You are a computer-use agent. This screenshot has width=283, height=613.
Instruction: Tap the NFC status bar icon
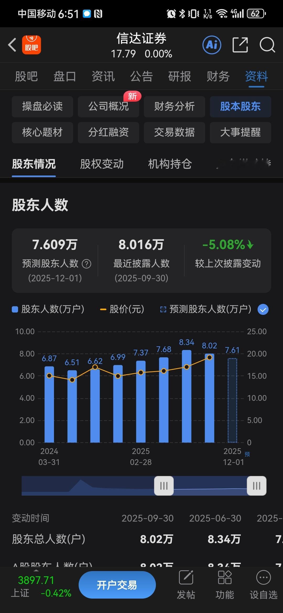98,14
